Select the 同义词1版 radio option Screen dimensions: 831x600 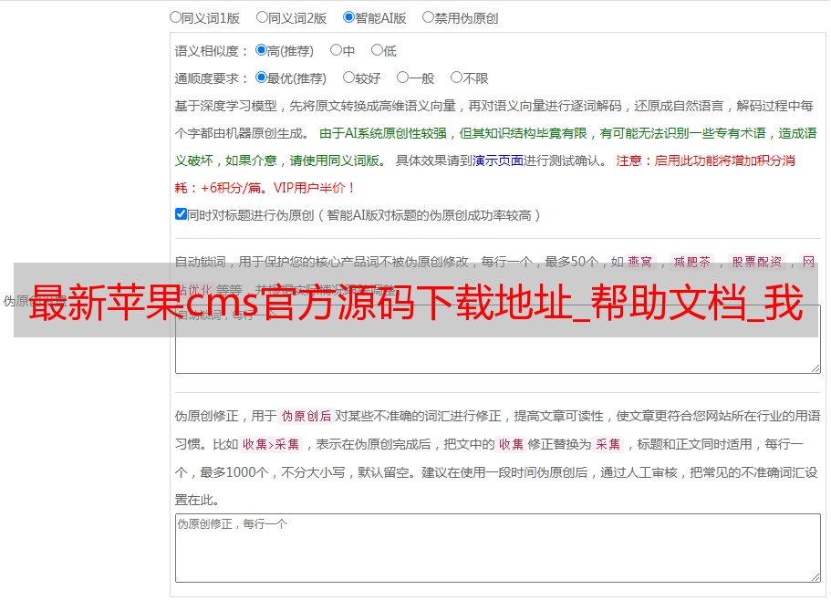pyautogui.click(x=175, y=17)
